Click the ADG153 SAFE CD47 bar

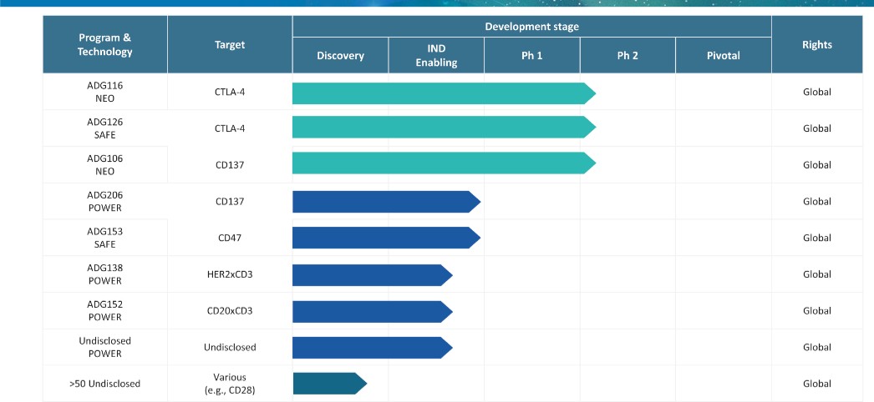click(x=386, y=238)
